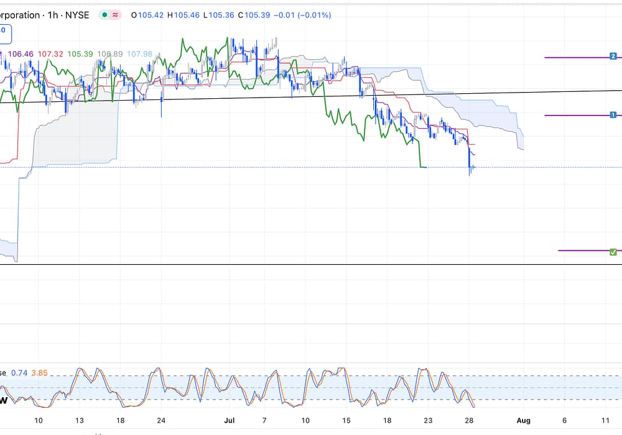The image size is (622, 435).
Task: Click the latest candle near July 28
Action: (x=473, y=167)
